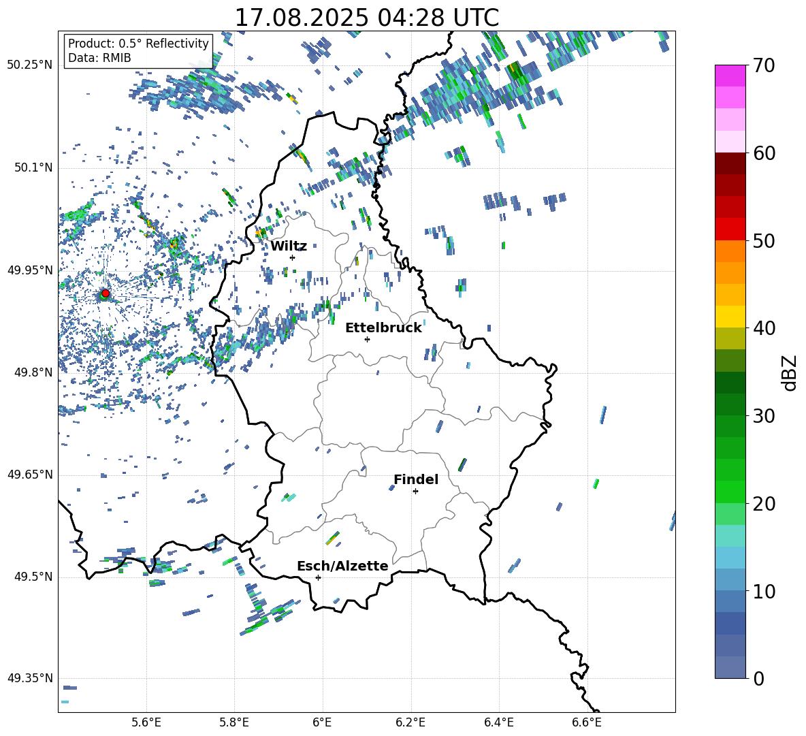Click the 30 colorbar tick value
The height and width of the screenshot is (736, 806).
pyautogui.click(x=764, y=416)
